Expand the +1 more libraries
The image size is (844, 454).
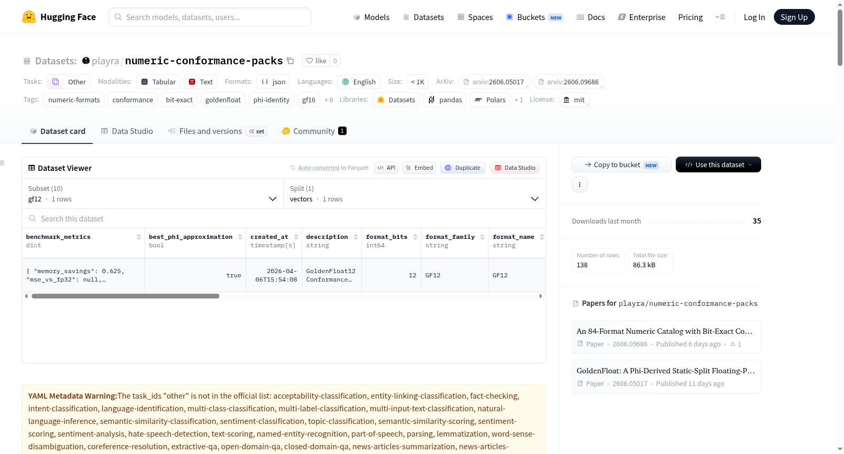(519, 100)
